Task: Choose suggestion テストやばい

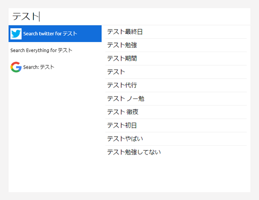Action: (176, 139)
